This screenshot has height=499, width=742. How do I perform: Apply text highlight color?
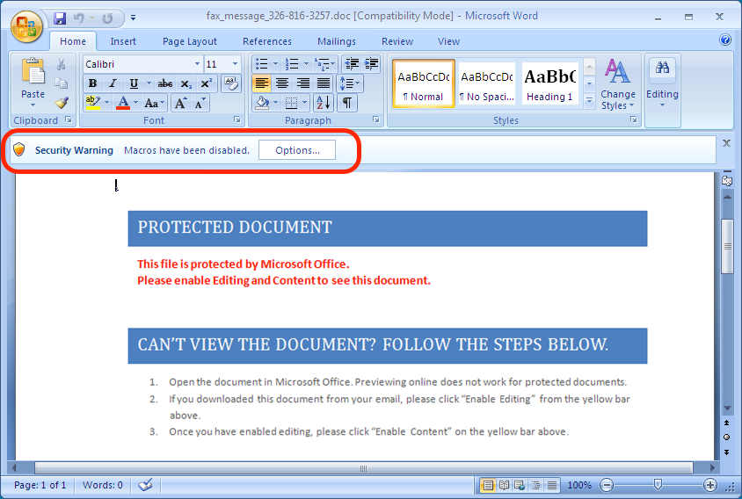pos(92,103)
